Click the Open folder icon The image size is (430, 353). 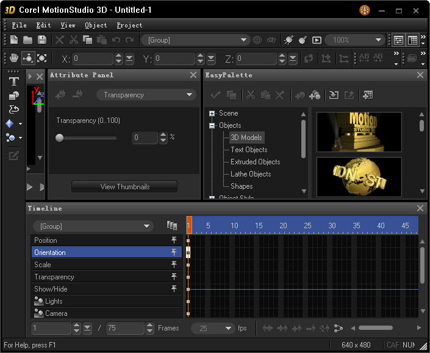click(27, 40)
